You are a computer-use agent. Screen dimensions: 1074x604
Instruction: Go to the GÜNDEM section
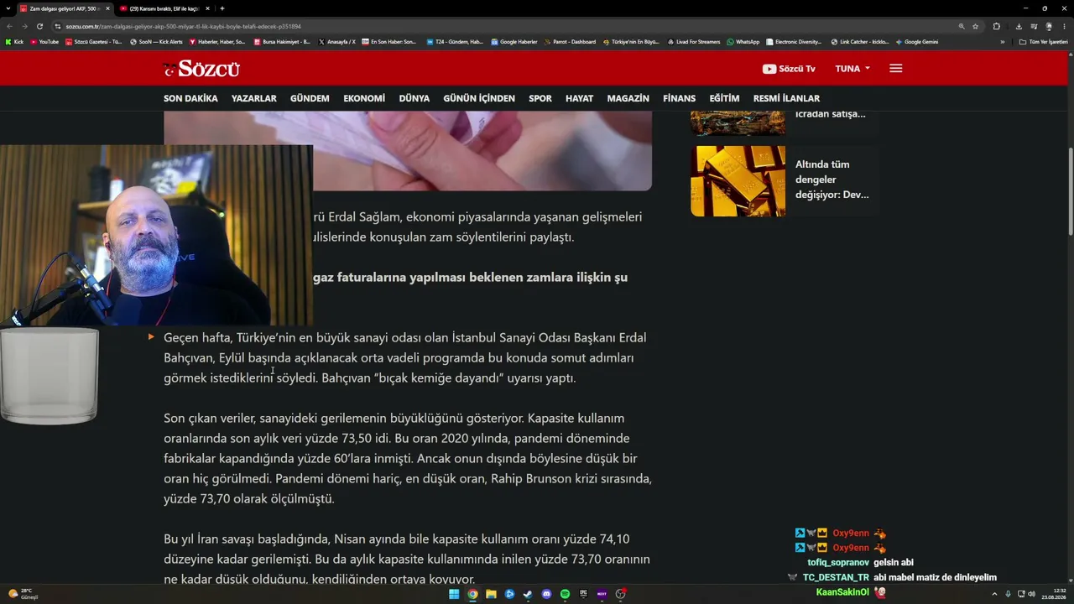coord(310,98)
